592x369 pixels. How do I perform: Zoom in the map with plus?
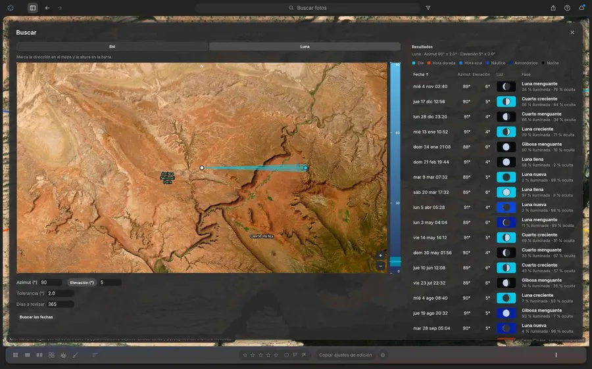(380, 255)
